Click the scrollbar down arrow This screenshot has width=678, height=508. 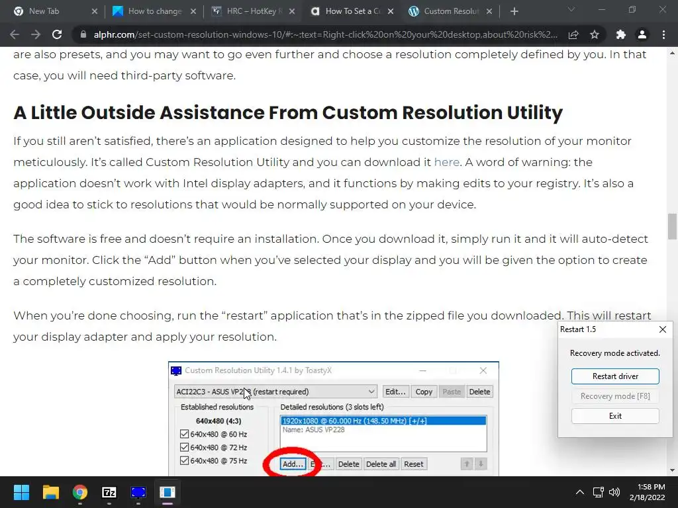click(672, 470)
